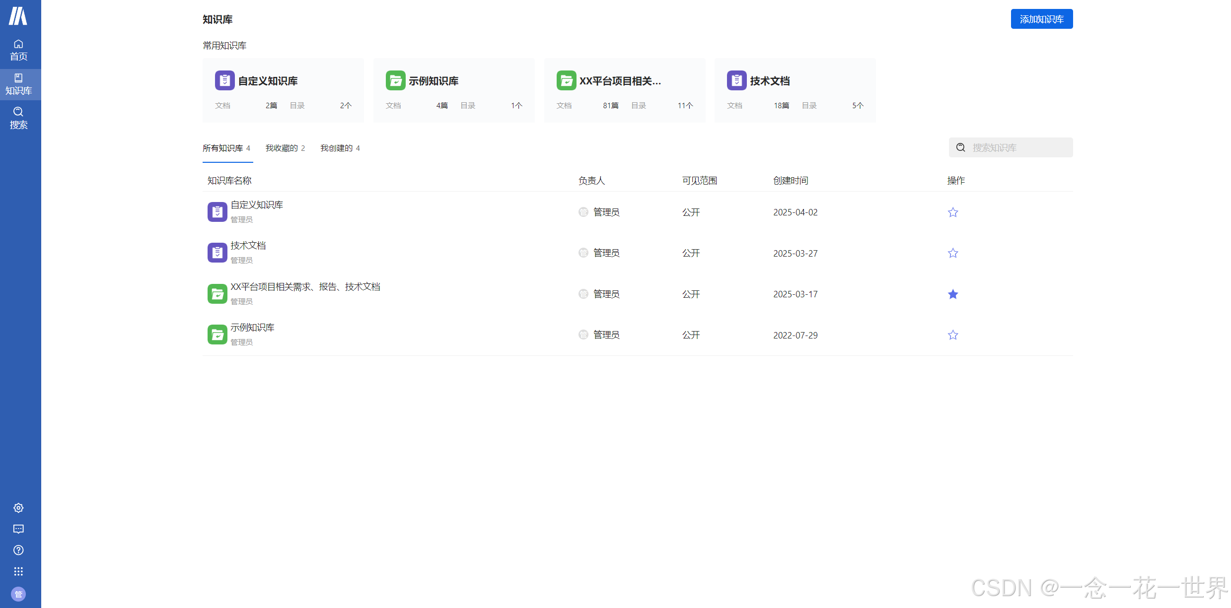Click the 添加知识库 button

point(1041,19)
